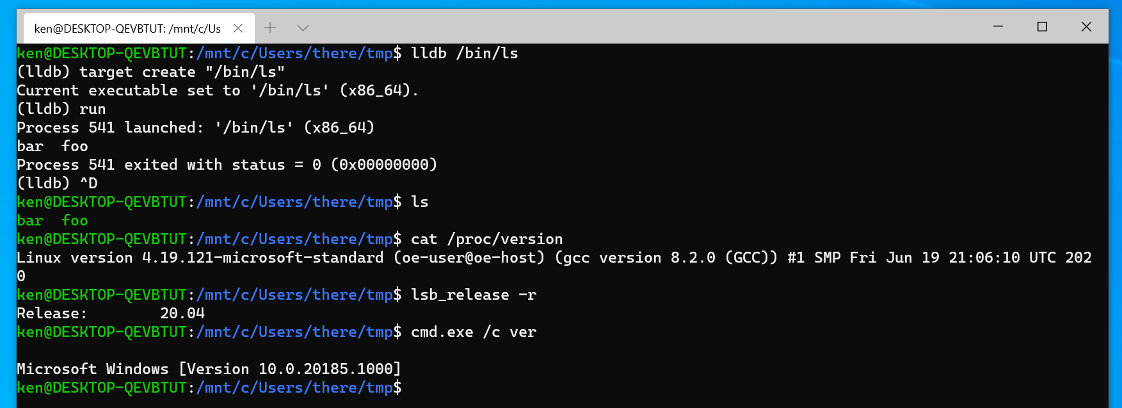Select the file name foo in ls output
The width and height of the screenshot is (1122, 408).
(74, 220)
